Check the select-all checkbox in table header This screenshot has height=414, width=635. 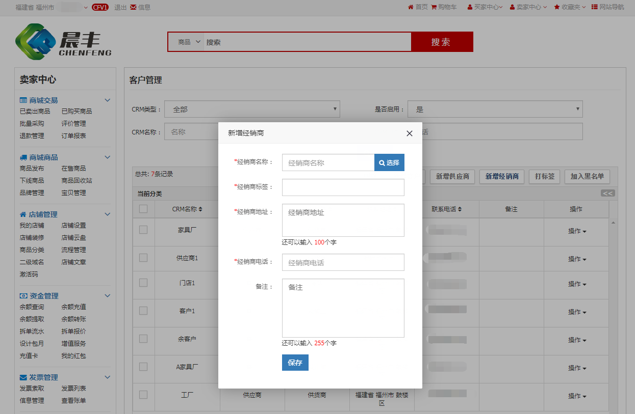pyautogui.click(x=143, y=209)
